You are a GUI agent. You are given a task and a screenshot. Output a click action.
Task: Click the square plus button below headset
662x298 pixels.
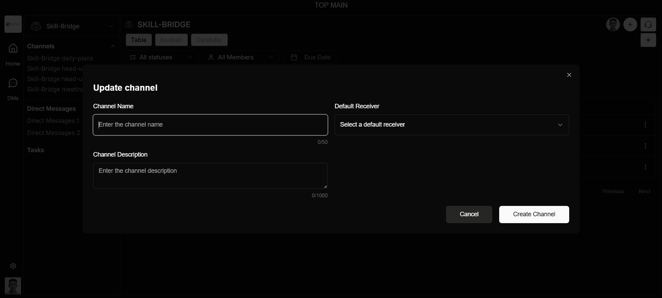click(648, 40)
